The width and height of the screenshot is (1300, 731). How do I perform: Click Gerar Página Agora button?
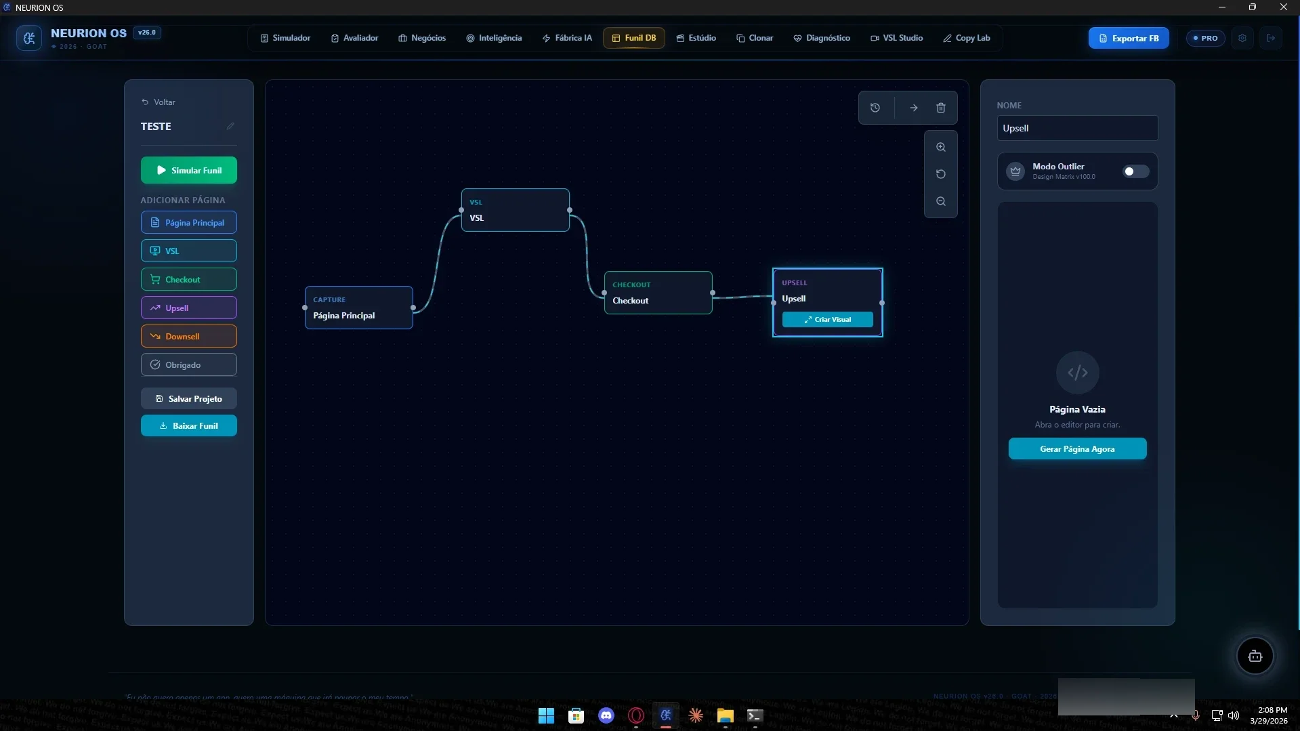pos(1077,448)
